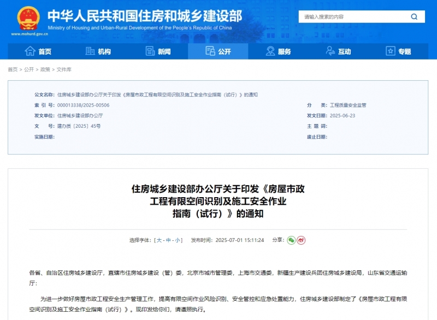Viewport: 437px width, 320px height.
Task: Click the publish time 2025-07-01 15:11:24
Action: [x=240, y=240]
